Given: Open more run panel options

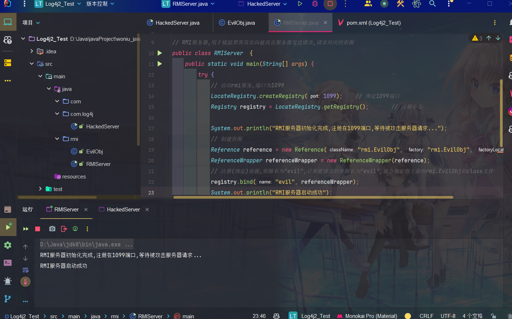Looking at the screenshot, I should pos(87,229).
